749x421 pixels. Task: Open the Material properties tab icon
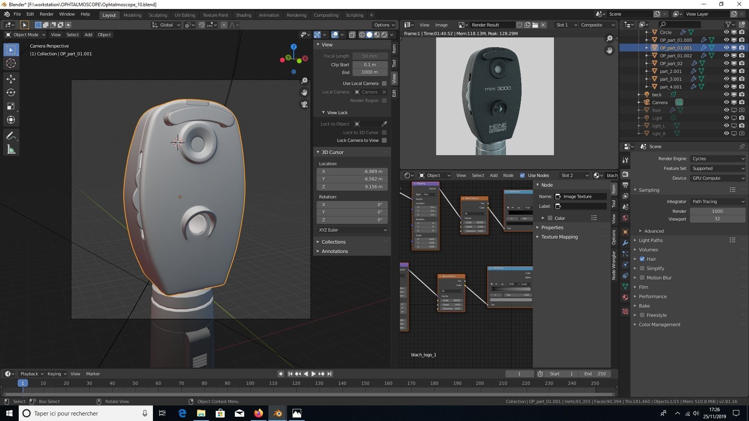[625, 297]
